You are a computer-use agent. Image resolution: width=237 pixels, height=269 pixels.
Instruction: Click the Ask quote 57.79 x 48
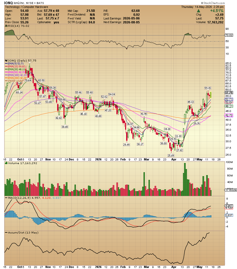pyautogui.click(x=51, y=11)
